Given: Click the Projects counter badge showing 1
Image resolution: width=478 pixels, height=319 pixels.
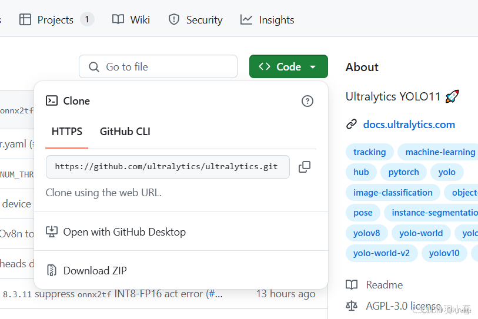Looking at the screenshot, I should click(x=87, y=19).
